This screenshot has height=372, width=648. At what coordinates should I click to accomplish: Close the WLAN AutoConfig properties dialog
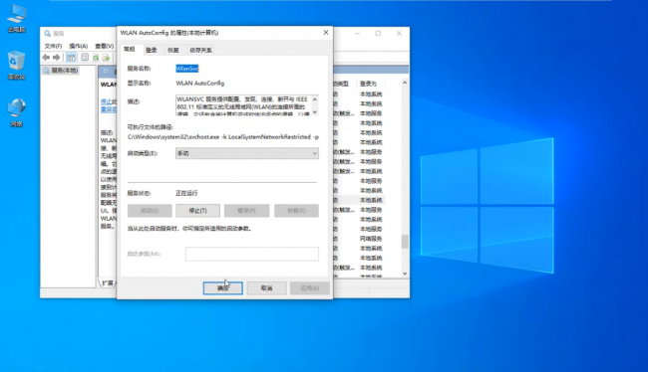326,33
